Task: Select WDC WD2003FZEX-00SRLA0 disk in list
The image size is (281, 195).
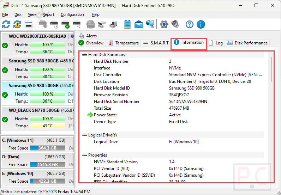Action: [37, 44]
